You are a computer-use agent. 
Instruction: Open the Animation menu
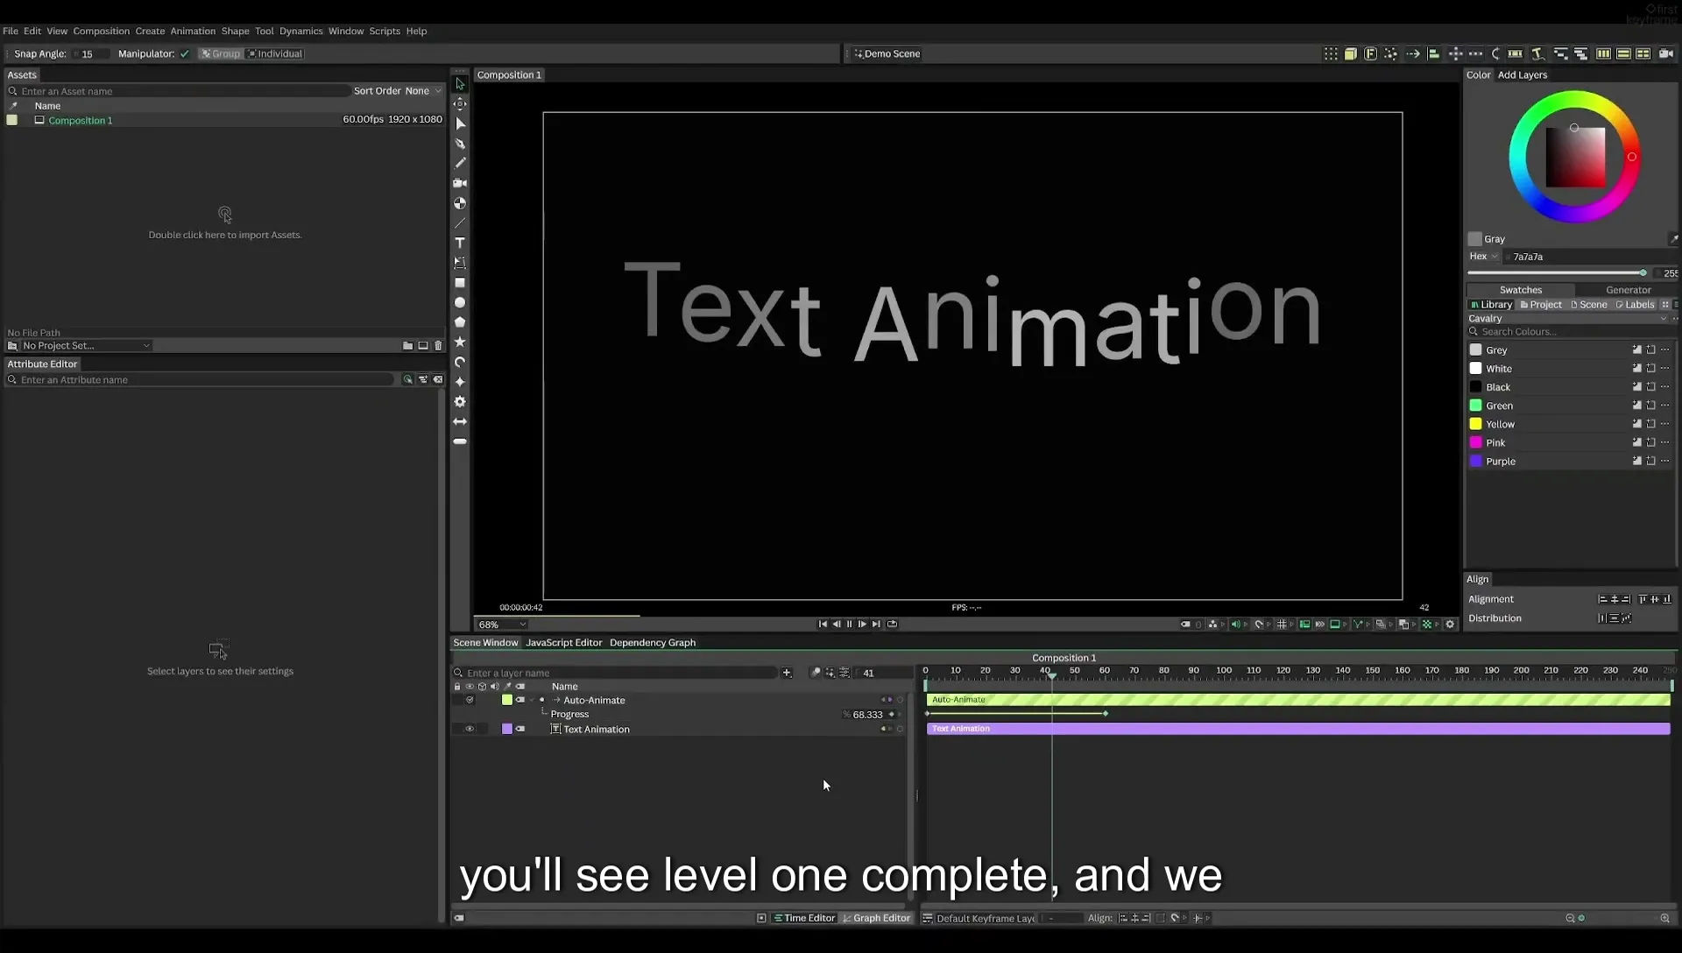(x=193, y=31)
